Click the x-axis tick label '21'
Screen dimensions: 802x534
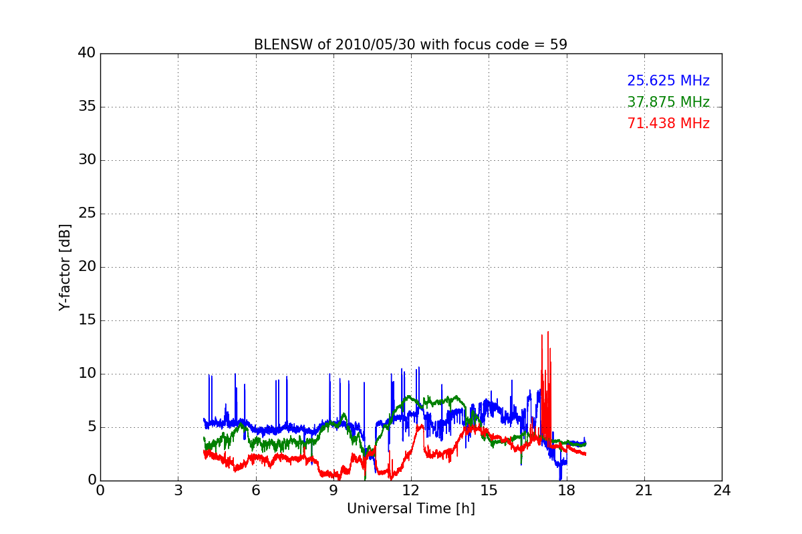click(644, 491)
